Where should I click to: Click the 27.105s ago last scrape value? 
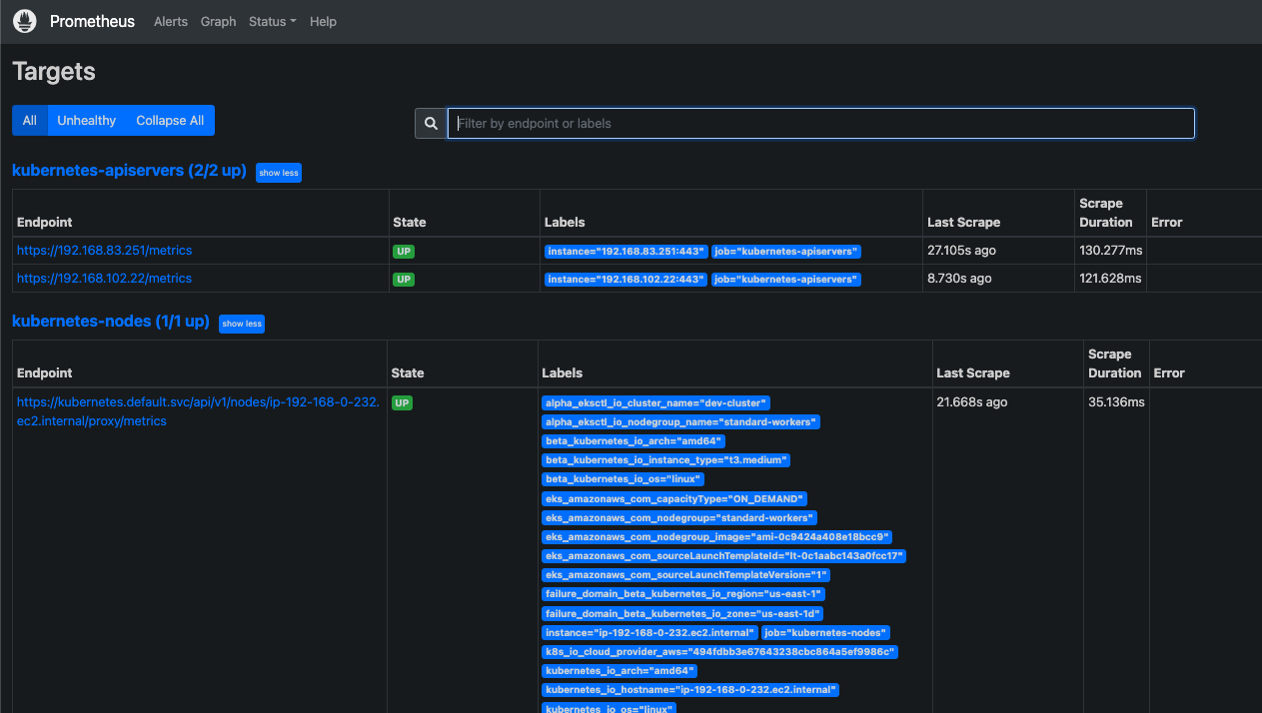961,250
